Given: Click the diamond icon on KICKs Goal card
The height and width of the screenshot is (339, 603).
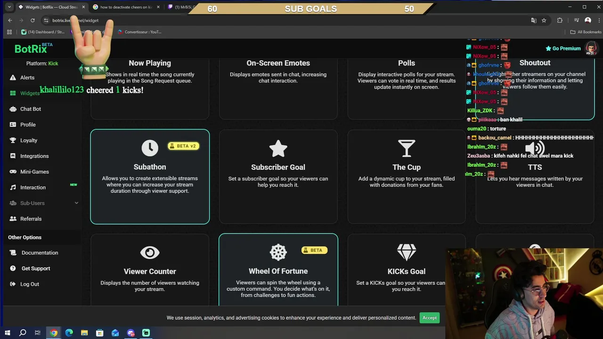Looking at the screenshot, I should click(407, 252).
